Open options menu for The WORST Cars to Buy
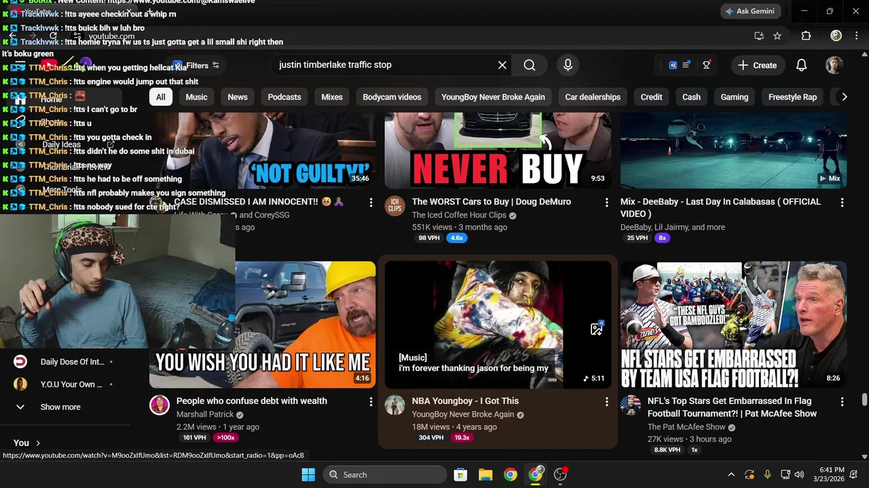Viewport: 869px width, 488px height. 606,202
